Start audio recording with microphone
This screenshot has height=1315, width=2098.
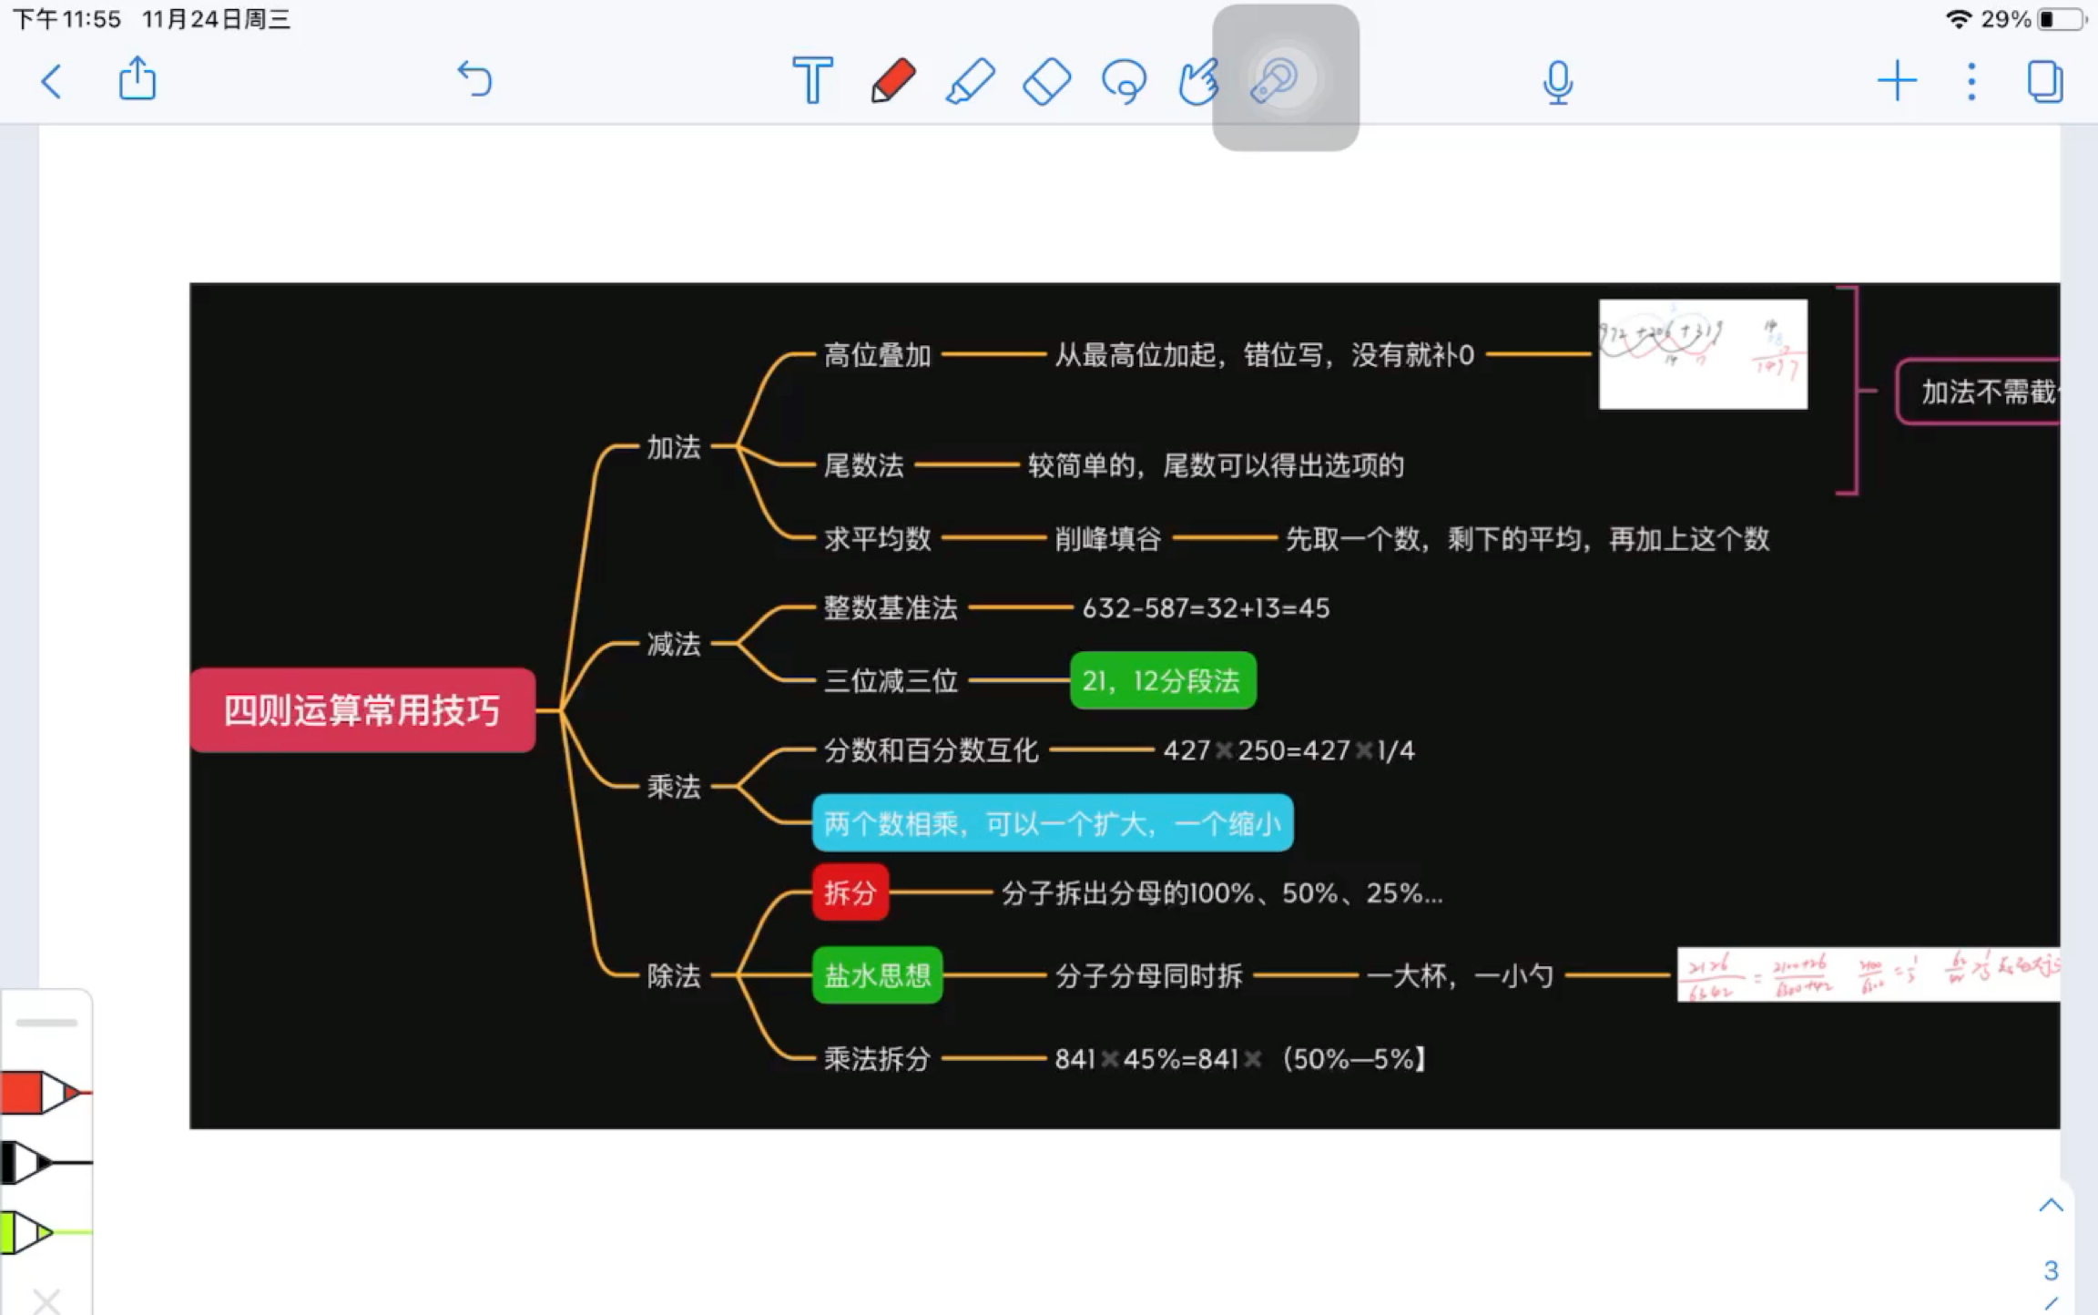1558,82
